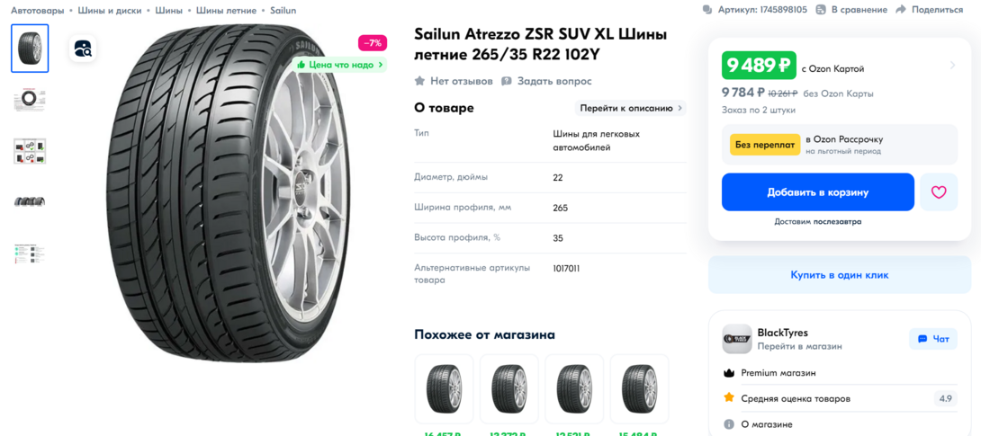Select the second product thumbnail image
Screen dimensions: 981x436
(x=30, y=100)
